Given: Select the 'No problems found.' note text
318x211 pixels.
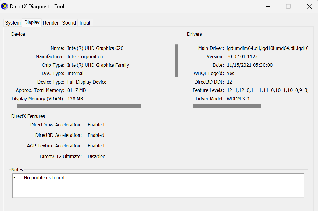Looking at the screenshot, I should click(x=45, y=178).
